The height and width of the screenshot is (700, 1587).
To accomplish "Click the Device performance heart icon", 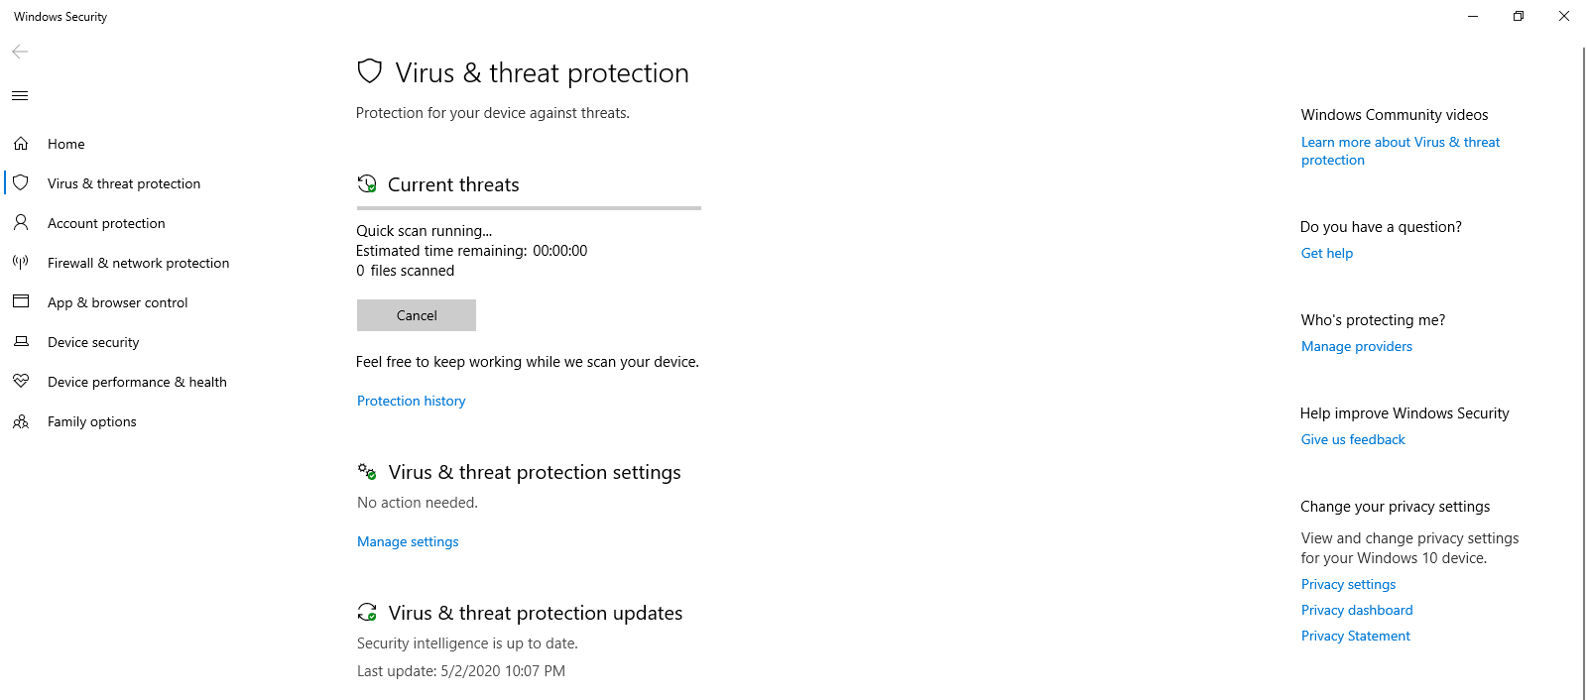I will [x=21, y=381].
